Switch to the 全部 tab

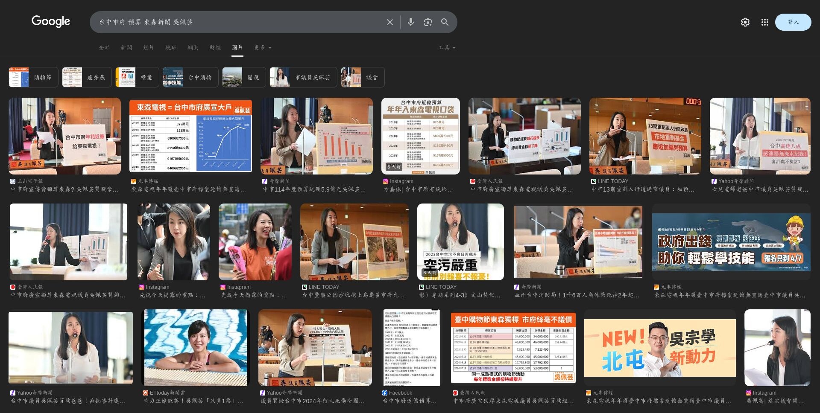[104, 48]
